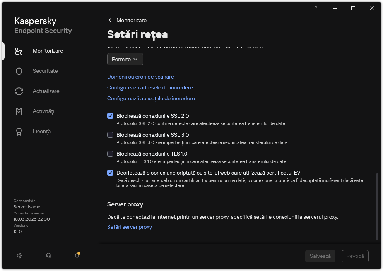Enable Blochează conexiunile SSL 3.0
The width and height of the screenshot is (383, 271).
pos(110,135)
